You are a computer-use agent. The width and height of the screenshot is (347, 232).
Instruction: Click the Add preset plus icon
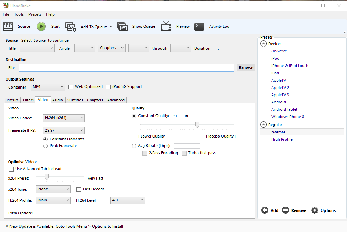[x=265, y=210]
